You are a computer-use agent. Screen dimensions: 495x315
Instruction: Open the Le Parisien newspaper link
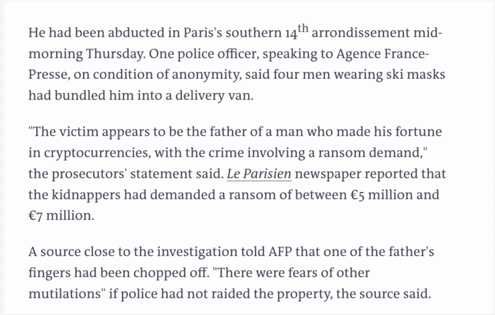tap(259, 174)
